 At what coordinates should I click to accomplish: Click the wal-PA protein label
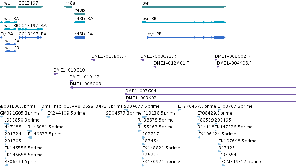13,41
